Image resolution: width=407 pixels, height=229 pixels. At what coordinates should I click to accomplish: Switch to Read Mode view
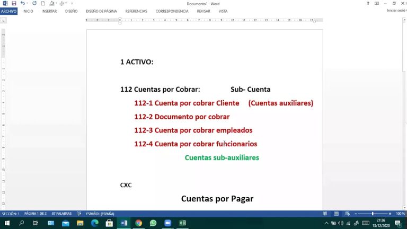tap(324, 214)
